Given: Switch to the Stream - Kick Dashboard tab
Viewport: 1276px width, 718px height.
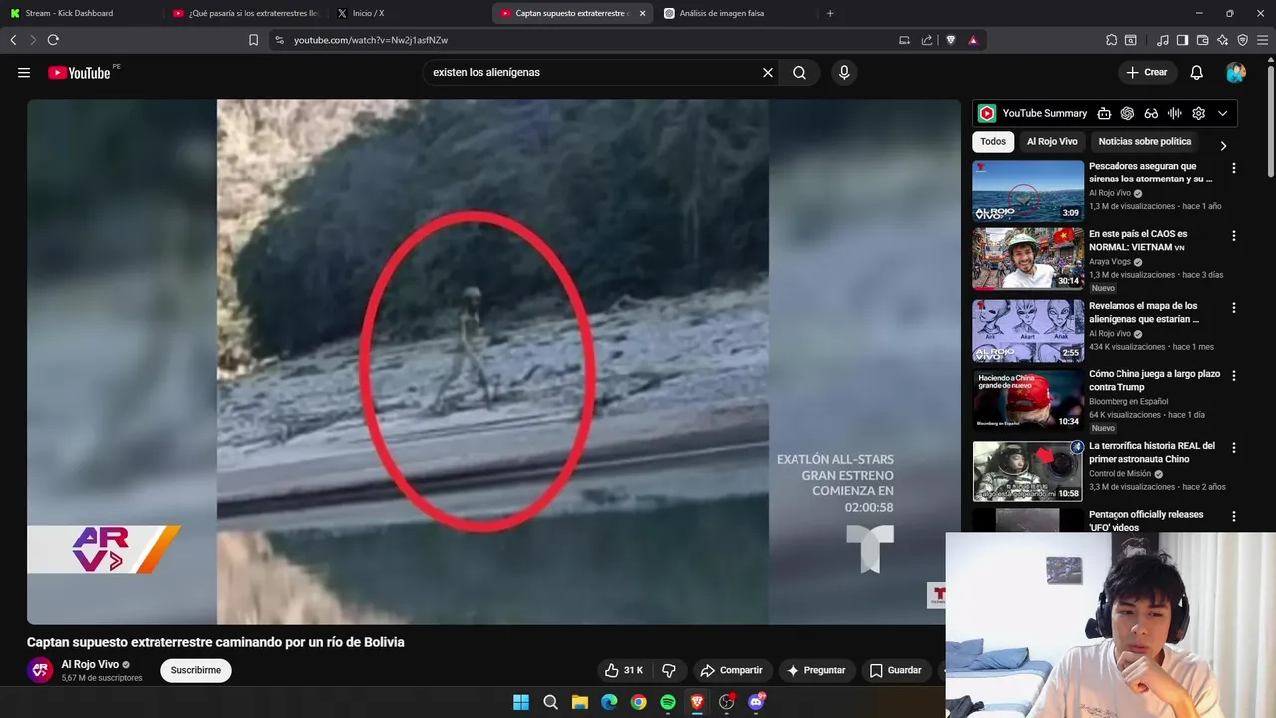Looking at the screenshot, I should (78, 13).
